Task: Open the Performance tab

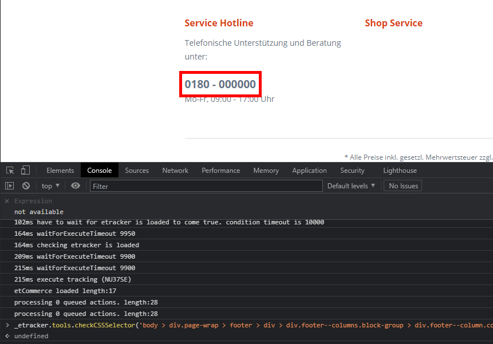Action: coord(220,170)
